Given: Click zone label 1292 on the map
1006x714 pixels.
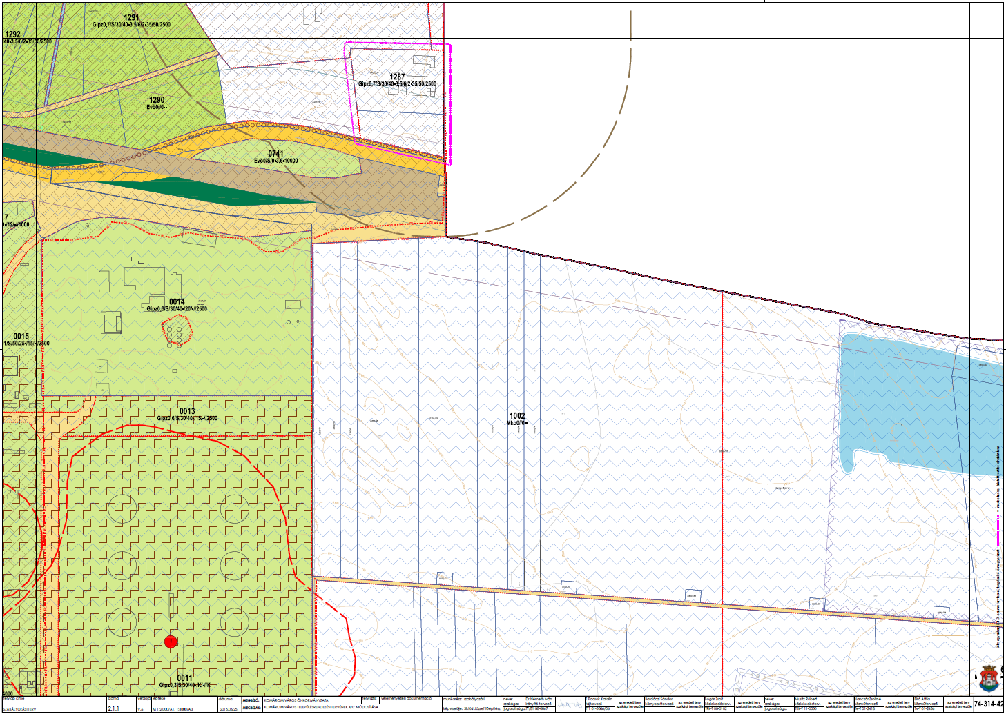Looking at the screenshot, I should point(12,34).
